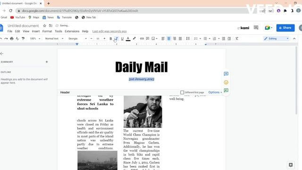
Task: Click the Add comment side icon
Action: click(226, 74)
